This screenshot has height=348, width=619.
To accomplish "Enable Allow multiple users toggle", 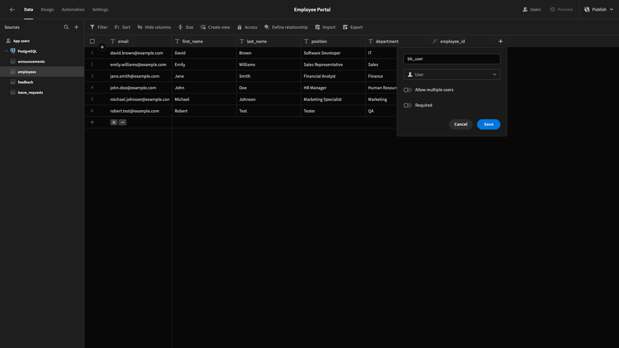I will point(408,90).
